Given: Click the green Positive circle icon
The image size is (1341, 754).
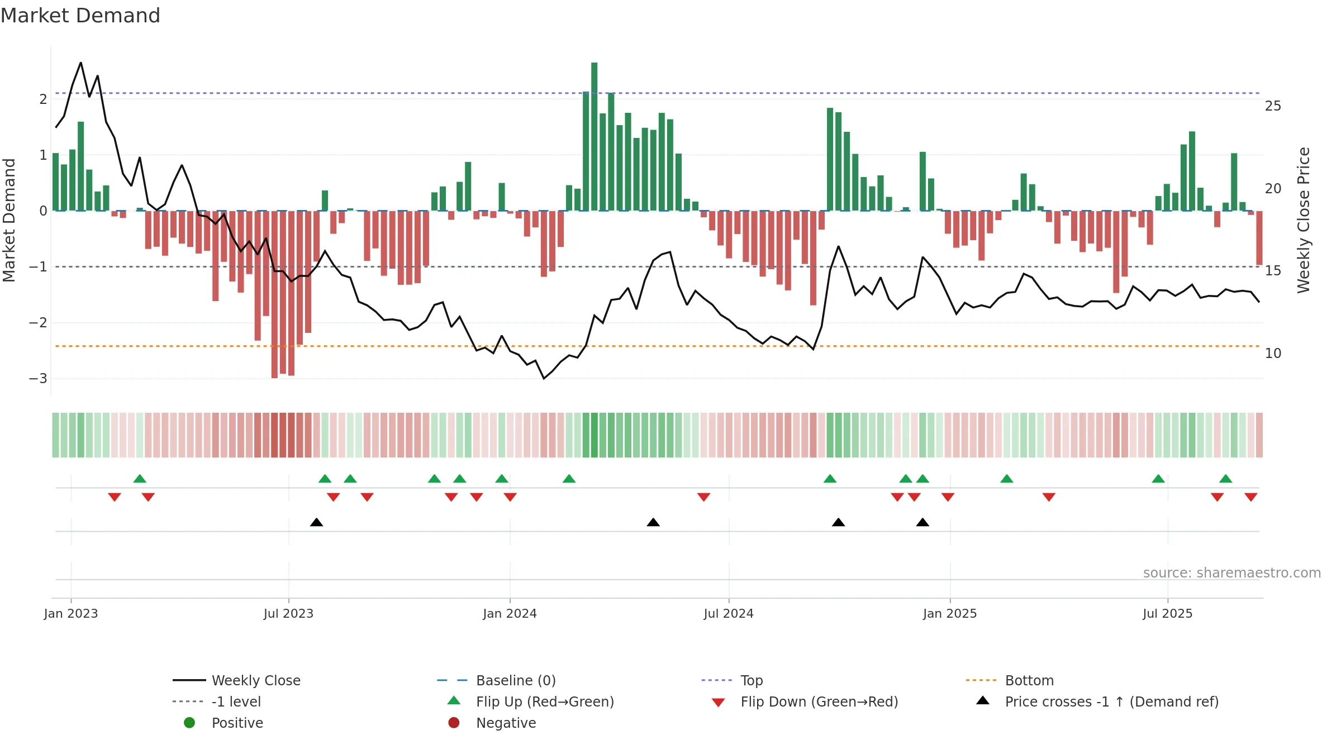Looking at the screenshot, I should pyautogui.click(x=189, y=723).
